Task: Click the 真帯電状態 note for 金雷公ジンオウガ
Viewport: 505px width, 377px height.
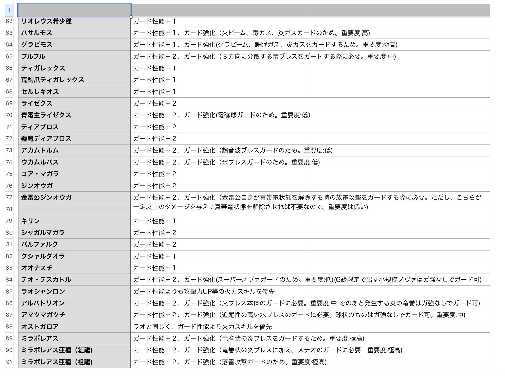Action: [307, 202]
